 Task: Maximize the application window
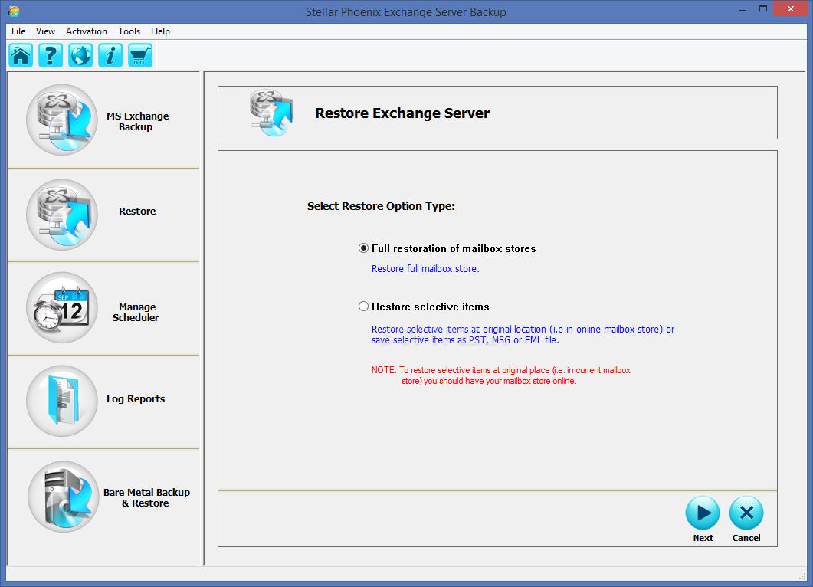pyautogui.click(x=763, y=9)
